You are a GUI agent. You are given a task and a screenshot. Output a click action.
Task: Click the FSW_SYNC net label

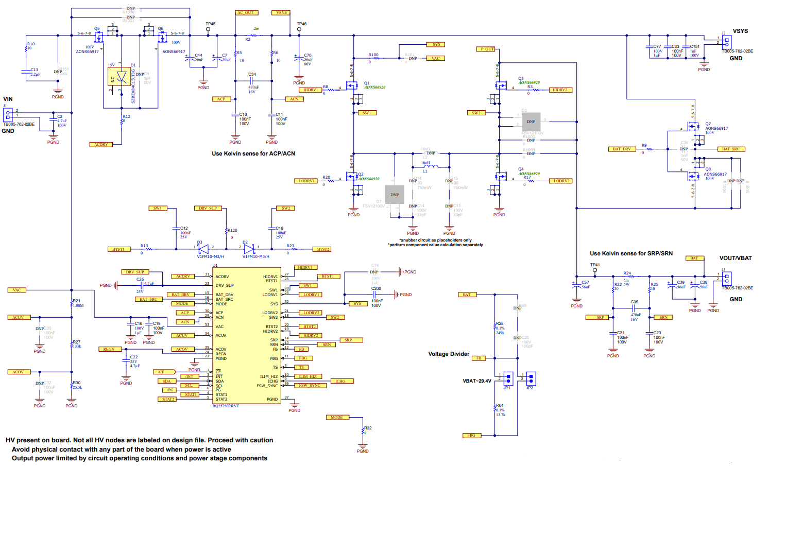(x=310, y=386)
